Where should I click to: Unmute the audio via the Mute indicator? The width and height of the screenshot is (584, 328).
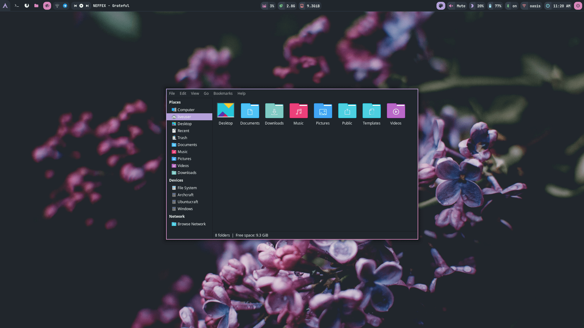coord(457,5)
